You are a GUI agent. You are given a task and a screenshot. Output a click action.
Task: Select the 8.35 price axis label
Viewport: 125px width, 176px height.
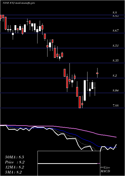click(x=115, y=61)
